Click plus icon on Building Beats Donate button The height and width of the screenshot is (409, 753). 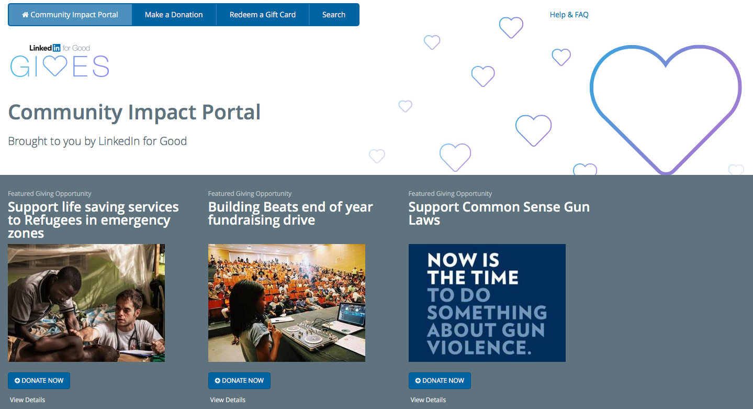pyautogui.click(x=218, y=381)
